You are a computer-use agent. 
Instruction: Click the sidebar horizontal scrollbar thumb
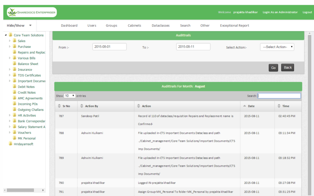[x=20, y=190]
